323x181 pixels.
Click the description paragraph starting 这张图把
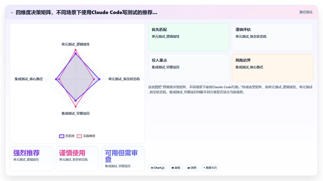coord(230,89)
